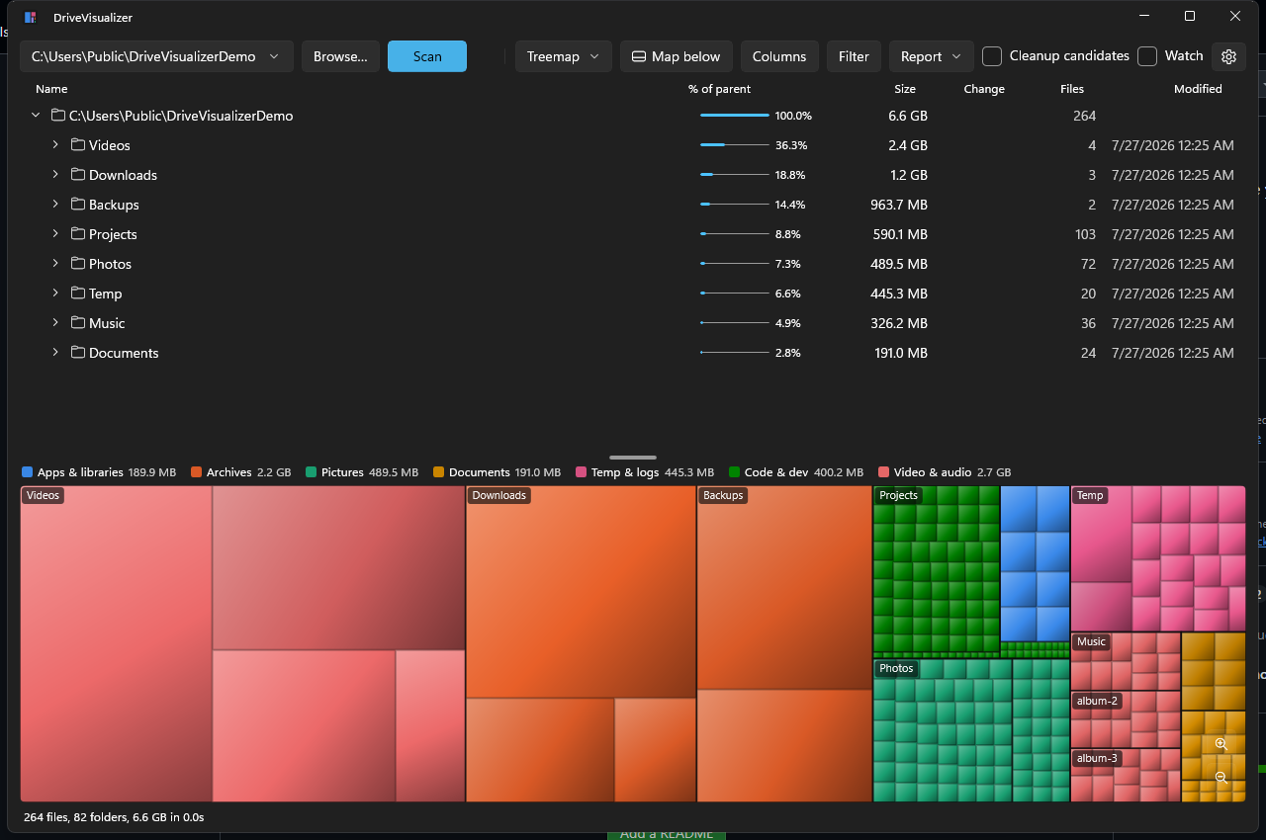Screen dimensions: 1266x840
Task: Click the Videos folder icon
Action: 78,145
